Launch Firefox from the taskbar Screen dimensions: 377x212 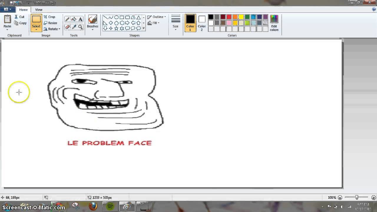point(93,206)
